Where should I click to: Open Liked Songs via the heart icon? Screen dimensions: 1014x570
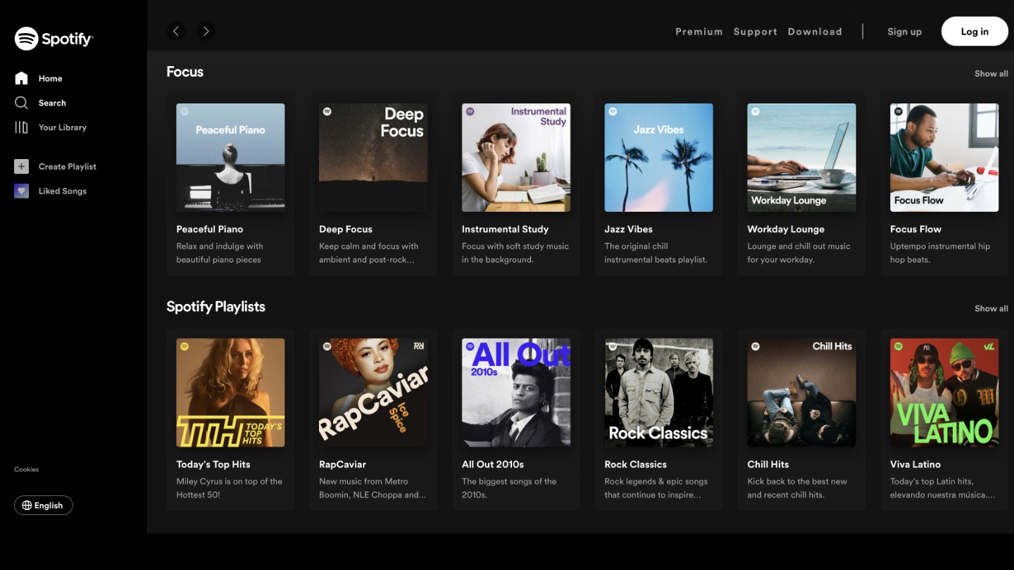[21, 191]
